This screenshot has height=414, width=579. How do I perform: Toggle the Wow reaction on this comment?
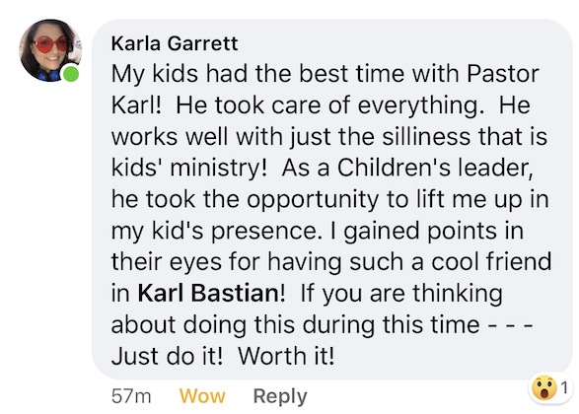tap(202, 396)
